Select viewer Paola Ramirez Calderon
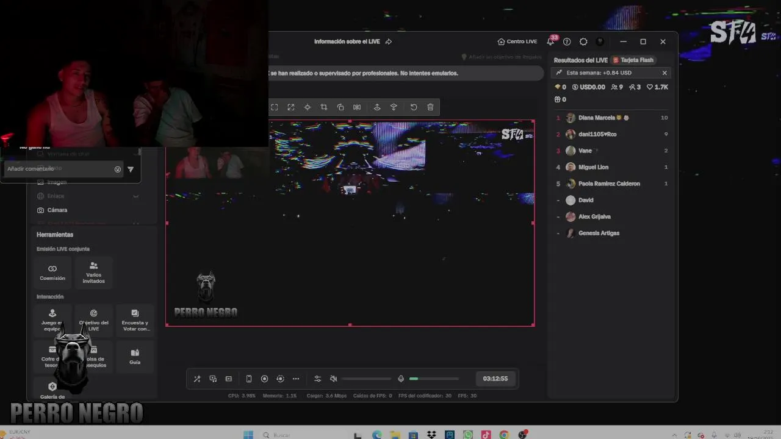Screen dimensions: 781x439 coord(612,184)
